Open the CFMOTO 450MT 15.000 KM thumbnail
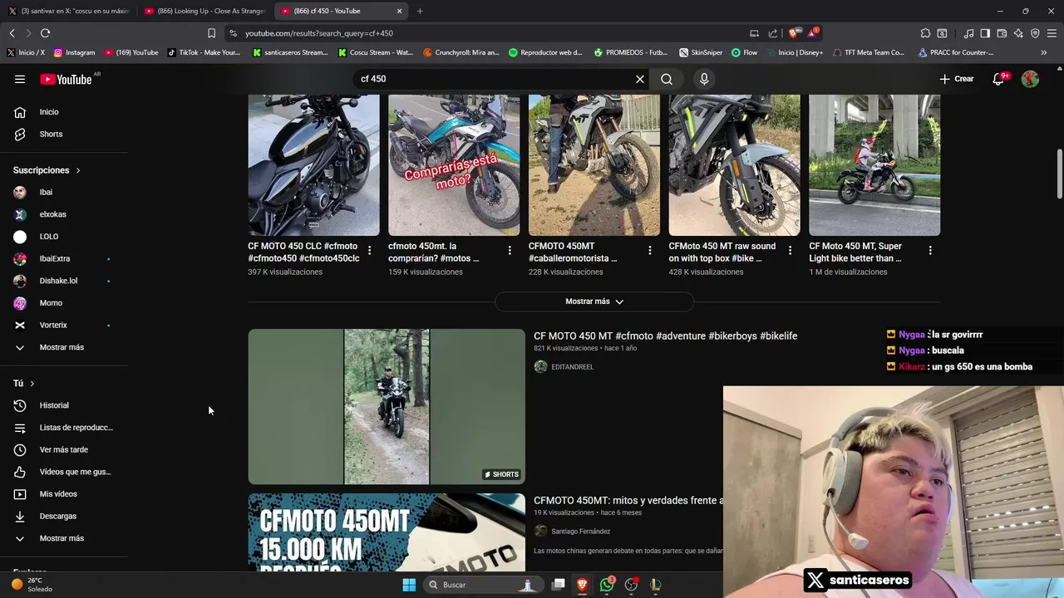 pyautogui.click(x=387, y=532)
